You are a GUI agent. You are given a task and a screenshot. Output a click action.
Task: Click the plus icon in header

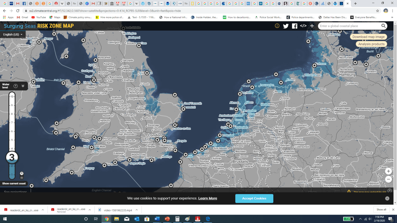pyautogui.click(x=312, y=26)
